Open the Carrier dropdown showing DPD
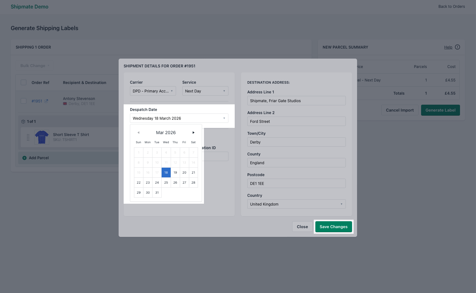 click(153, 91)
